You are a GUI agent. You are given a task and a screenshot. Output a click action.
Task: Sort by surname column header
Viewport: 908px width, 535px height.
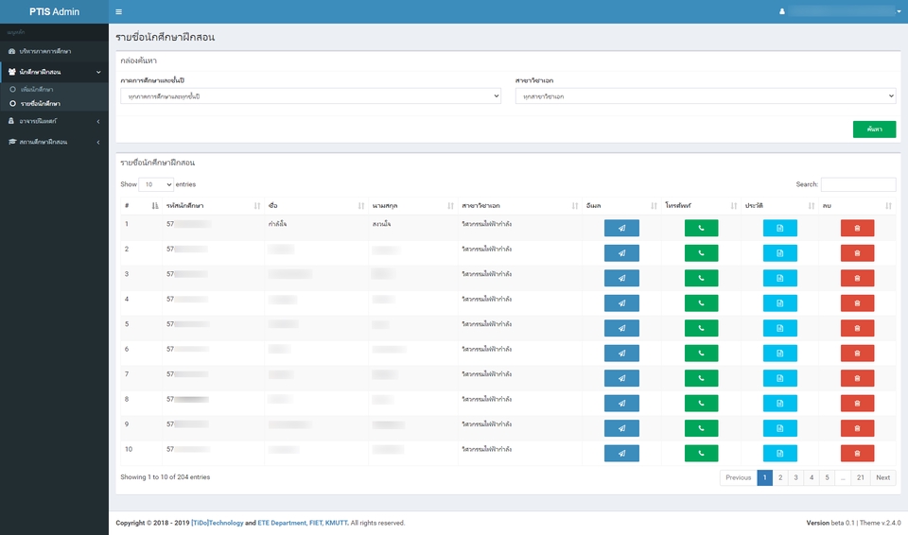(413, 205)
